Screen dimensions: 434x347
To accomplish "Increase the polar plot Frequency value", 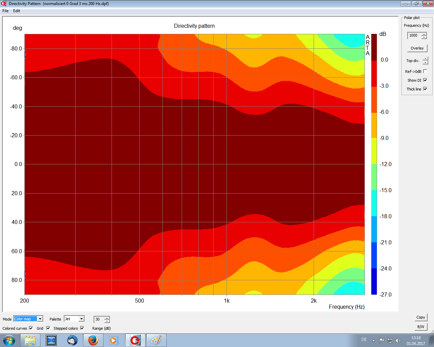I will [424, 34].
